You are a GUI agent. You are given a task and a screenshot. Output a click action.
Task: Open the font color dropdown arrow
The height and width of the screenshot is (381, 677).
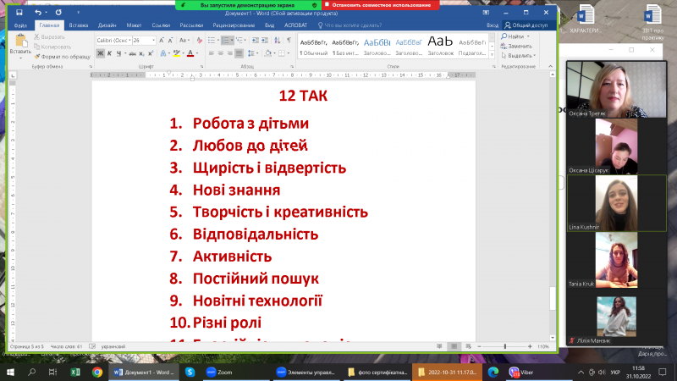tap(197, 53)
